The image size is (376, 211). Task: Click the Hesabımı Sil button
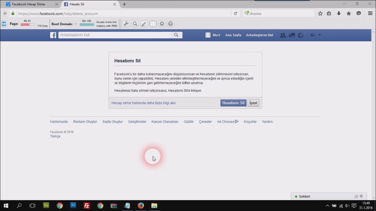click(233, 103)
